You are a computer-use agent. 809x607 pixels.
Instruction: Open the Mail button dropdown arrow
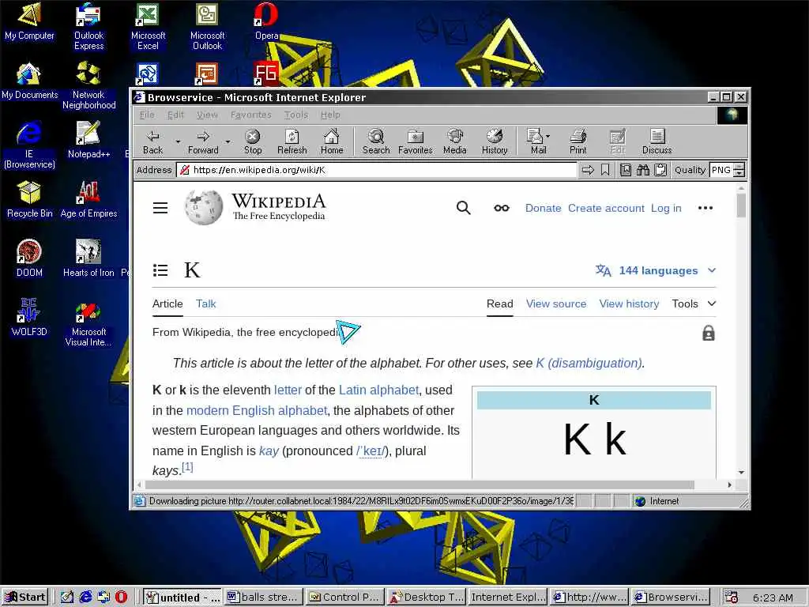point(548,136)
